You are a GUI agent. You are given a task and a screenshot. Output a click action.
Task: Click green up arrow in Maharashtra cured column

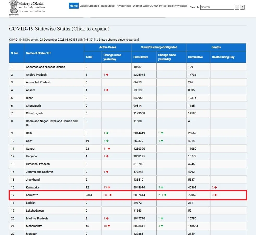(x=162, y=226)
